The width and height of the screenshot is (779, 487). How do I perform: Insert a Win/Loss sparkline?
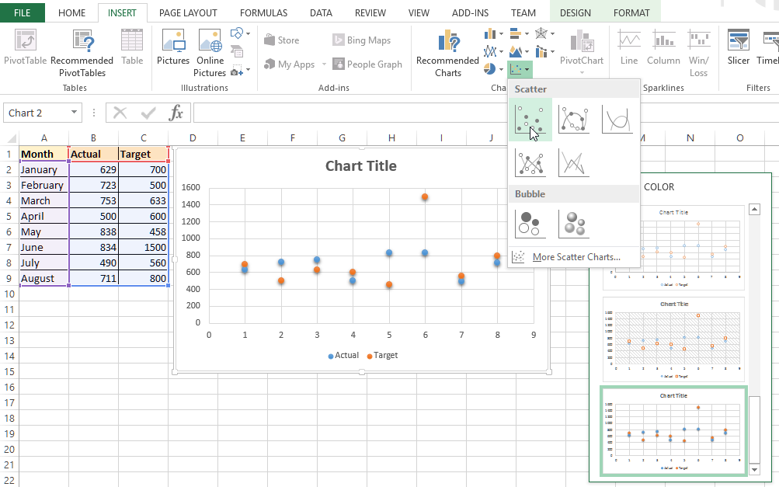[x=697, y=51]
